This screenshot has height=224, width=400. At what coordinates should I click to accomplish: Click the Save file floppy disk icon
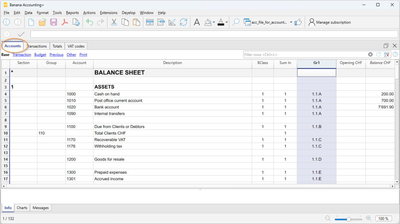click(x=53, y=22)
